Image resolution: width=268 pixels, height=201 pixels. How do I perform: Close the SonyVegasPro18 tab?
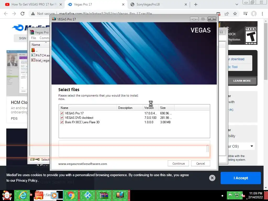tap(186, 5)
